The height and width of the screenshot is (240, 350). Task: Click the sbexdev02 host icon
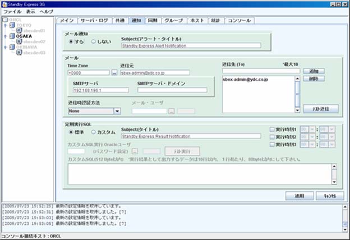coord(19,41)
